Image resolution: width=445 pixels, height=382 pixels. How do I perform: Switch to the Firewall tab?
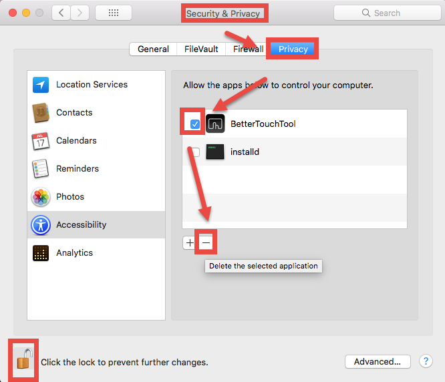coord(248,49)
